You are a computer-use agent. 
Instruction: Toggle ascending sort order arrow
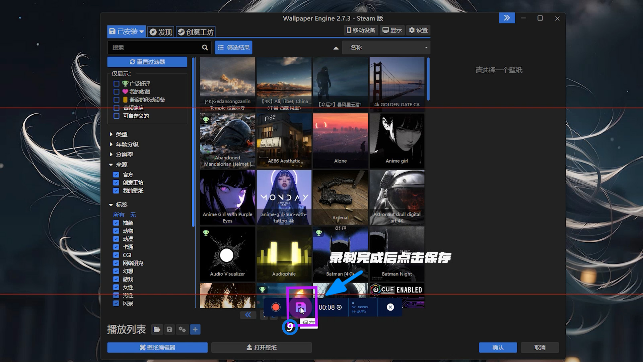[x=336, y=48]
